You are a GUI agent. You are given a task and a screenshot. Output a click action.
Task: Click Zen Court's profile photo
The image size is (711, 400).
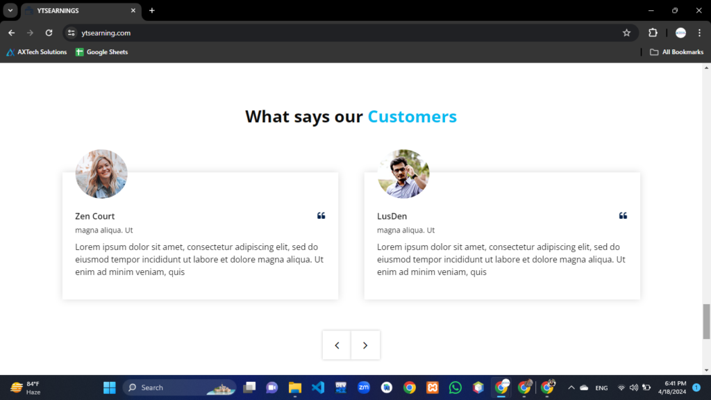coord(101,174)
